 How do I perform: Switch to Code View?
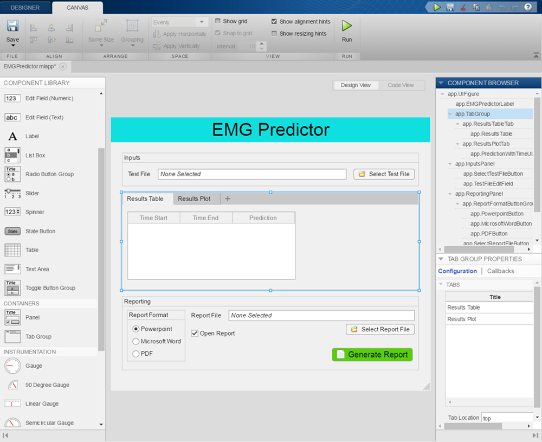tap(401, 85)
